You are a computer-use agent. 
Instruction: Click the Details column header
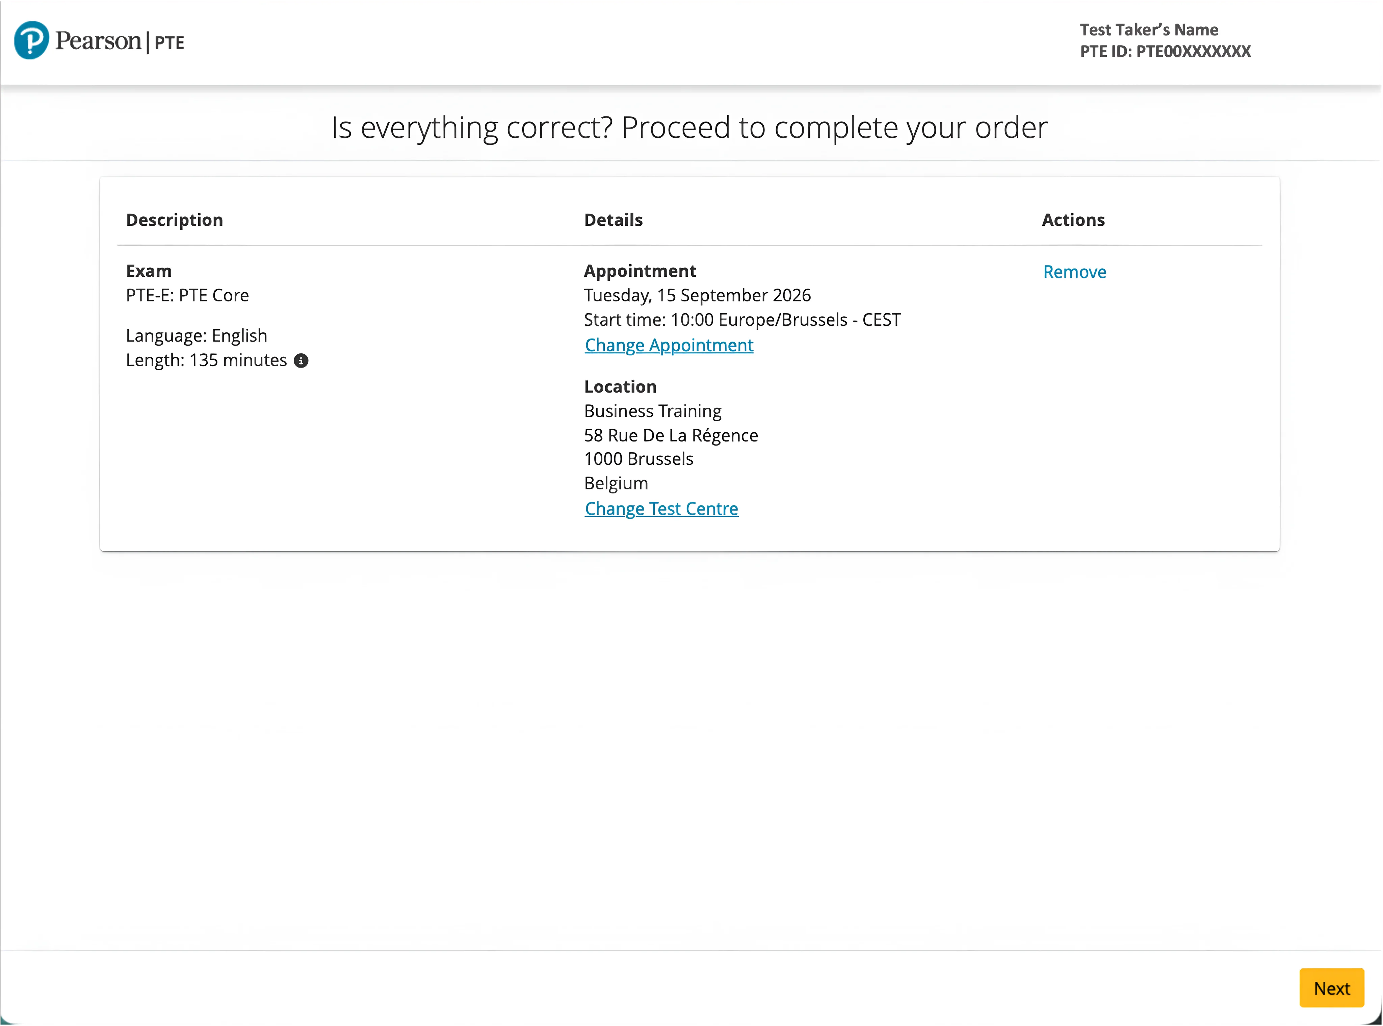tap(613, 220)
